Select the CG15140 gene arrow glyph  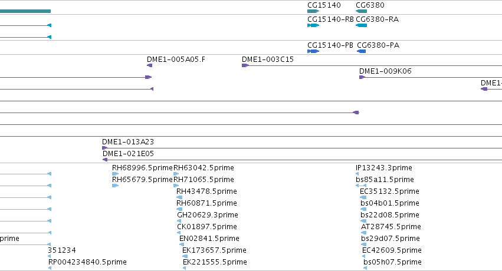tap(313, 11)
